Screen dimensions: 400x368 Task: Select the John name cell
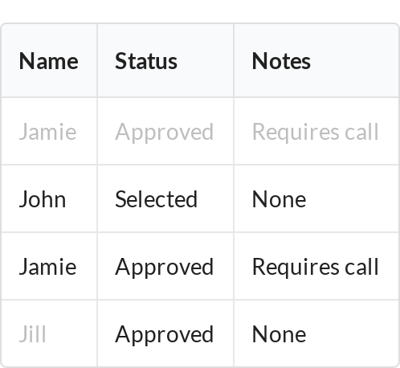point(49,198)
